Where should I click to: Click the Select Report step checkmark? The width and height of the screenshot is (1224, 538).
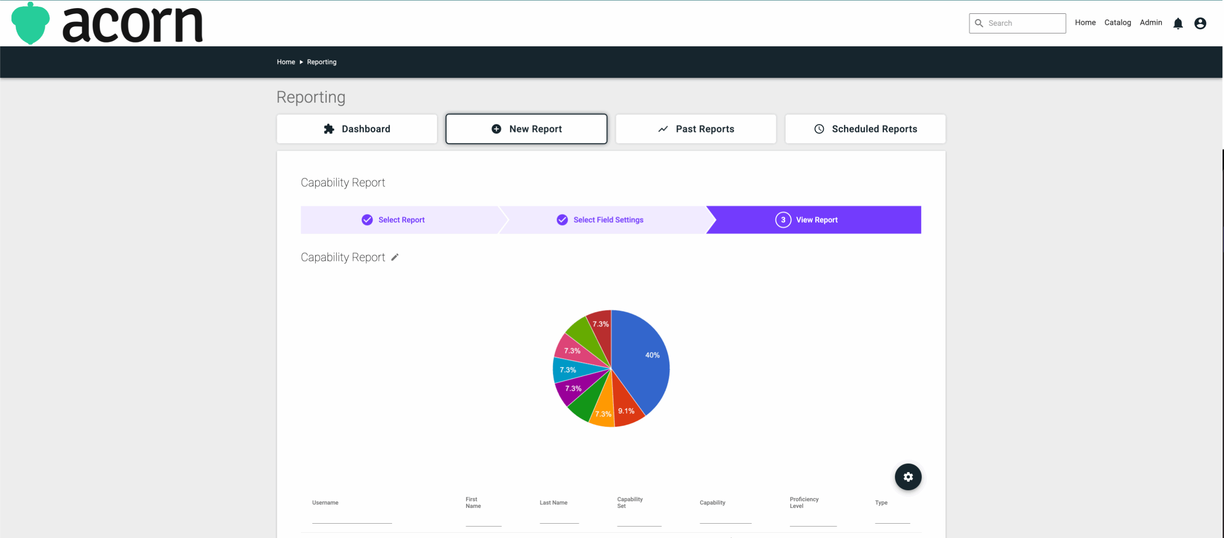tap(367, 220)
